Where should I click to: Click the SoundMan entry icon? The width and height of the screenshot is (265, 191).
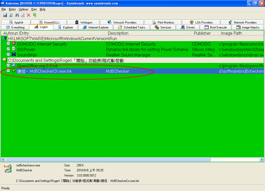(14, 54)
